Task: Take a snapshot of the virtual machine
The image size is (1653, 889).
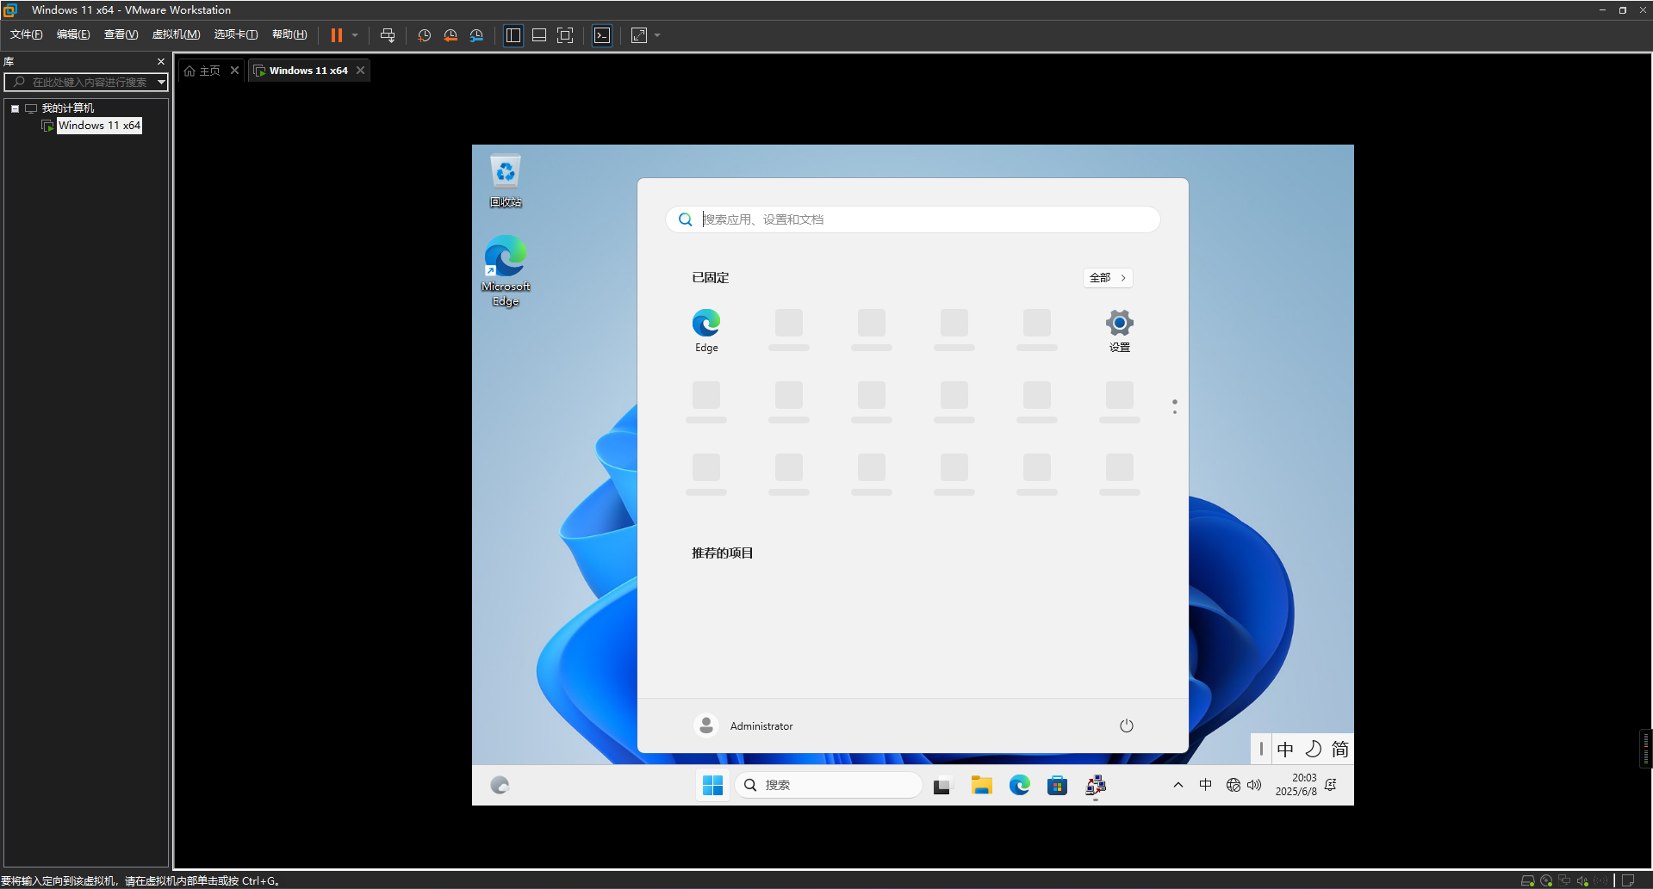Action: click(x=423, y=35)
